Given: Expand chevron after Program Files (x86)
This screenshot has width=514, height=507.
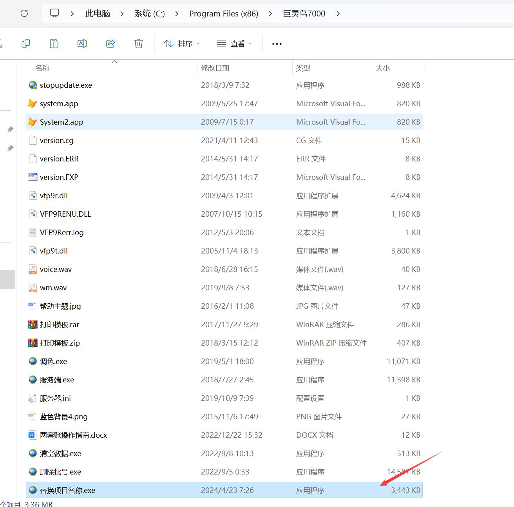Looking at the screenshot, I should point(270,14).
